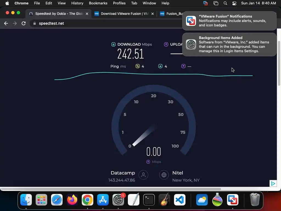The height and width of the screenshot is (211, 281).
Task: Click the speedtest.net address bar
Action: (x=106, y=23)
